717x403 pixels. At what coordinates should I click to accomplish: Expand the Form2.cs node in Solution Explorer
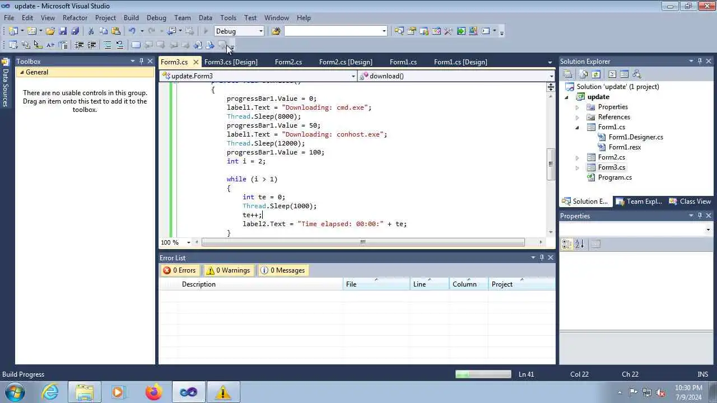pyautogui.click(x=578, y=157)
